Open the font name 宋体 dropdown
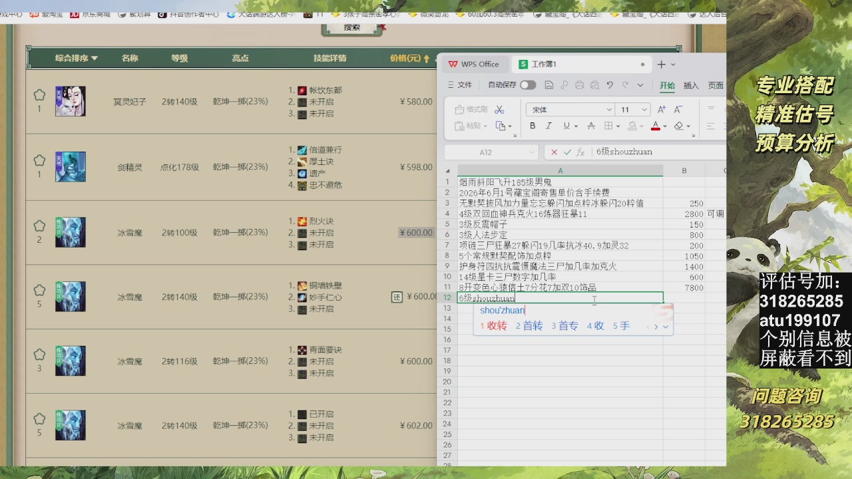Viewport: 852px width, 479px height. (x=608, y=110)
